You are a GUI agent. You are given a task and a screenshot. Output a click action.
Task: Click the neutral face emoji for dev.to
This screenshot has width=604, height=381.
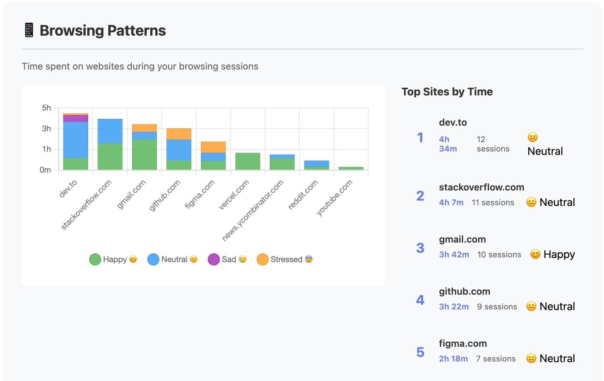click(532, 137)
